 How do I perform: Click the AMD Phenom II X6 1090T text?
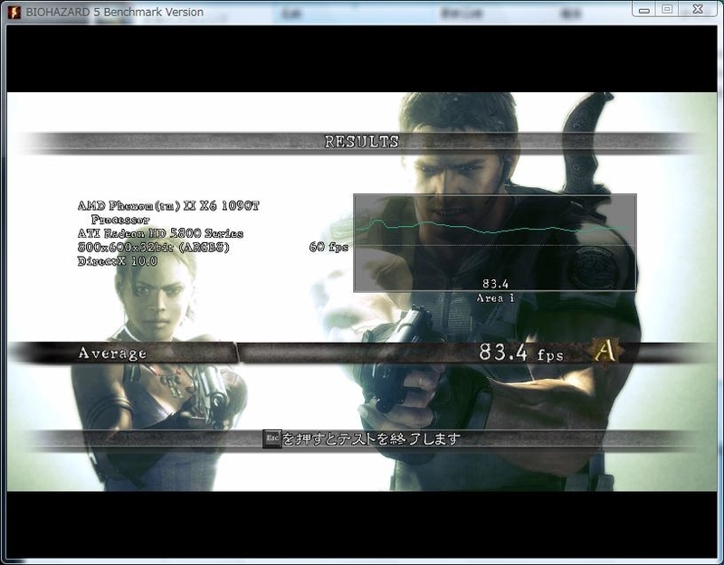click(x=168, y=206)
